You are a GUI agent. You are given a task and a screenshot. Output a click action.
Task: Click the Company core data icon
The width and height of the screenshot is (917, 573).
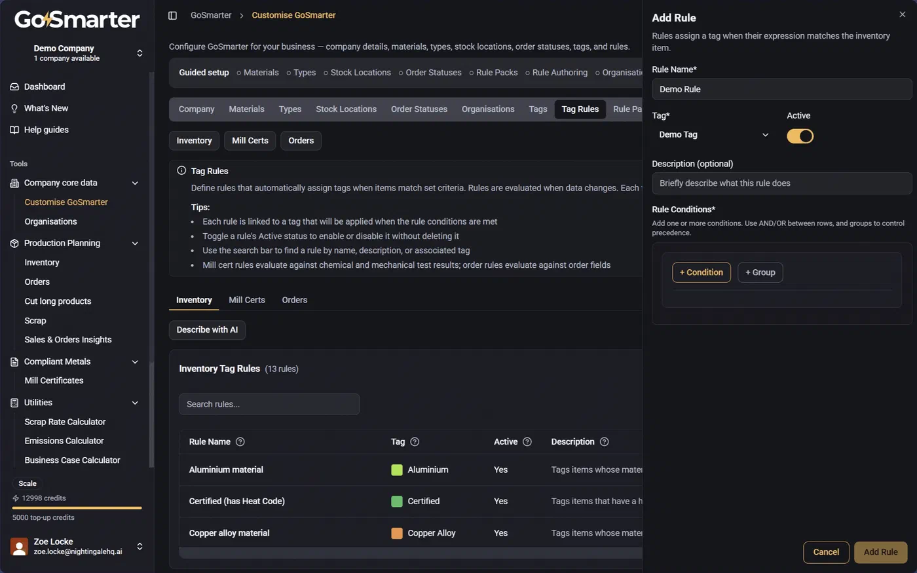(x=14, y=183)
